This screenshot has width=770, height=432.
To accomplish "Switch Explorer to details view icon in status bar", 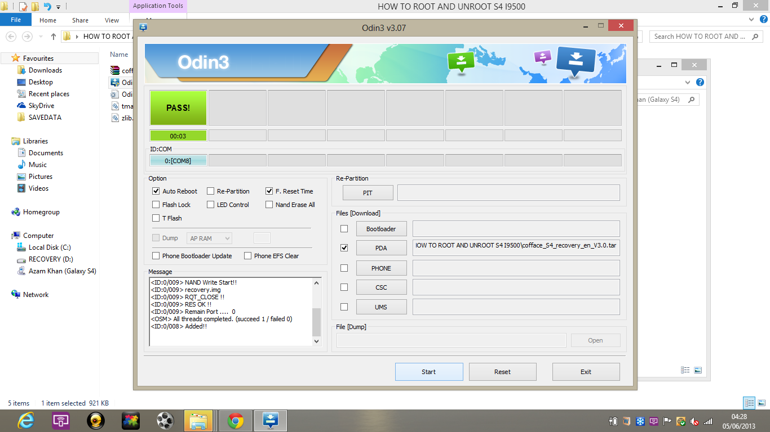I will point(749,403).
